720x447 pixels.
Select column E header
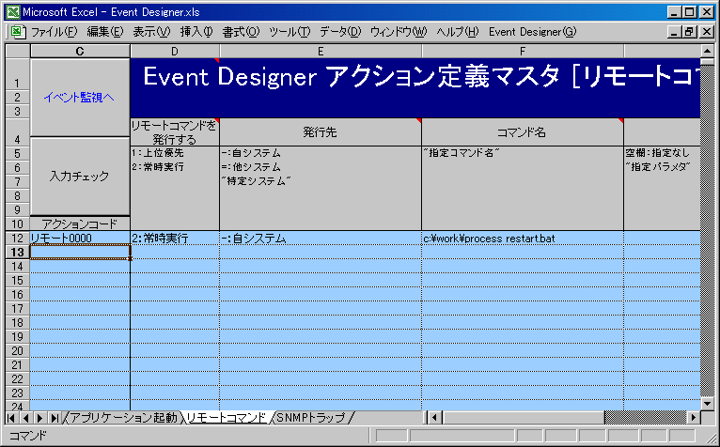pos(321,52)
